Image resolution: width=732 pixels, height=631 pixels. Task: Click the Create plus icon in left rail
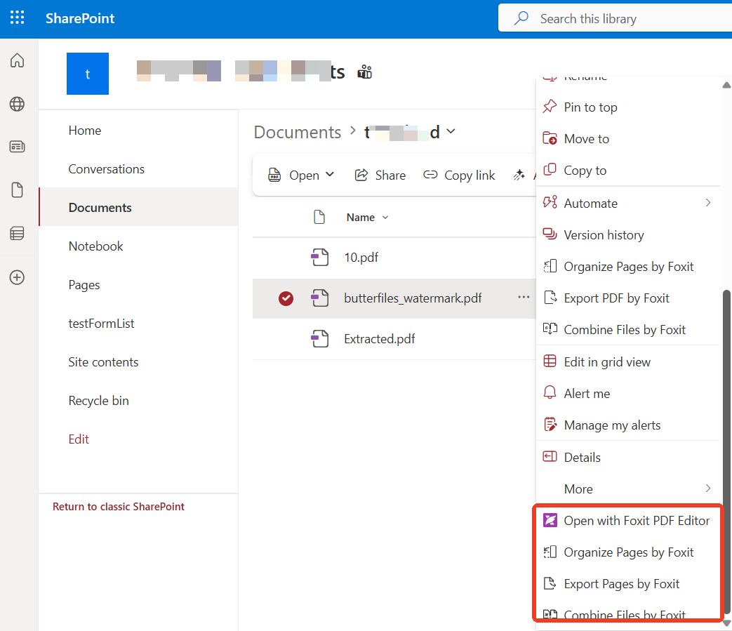coord(18,277)
